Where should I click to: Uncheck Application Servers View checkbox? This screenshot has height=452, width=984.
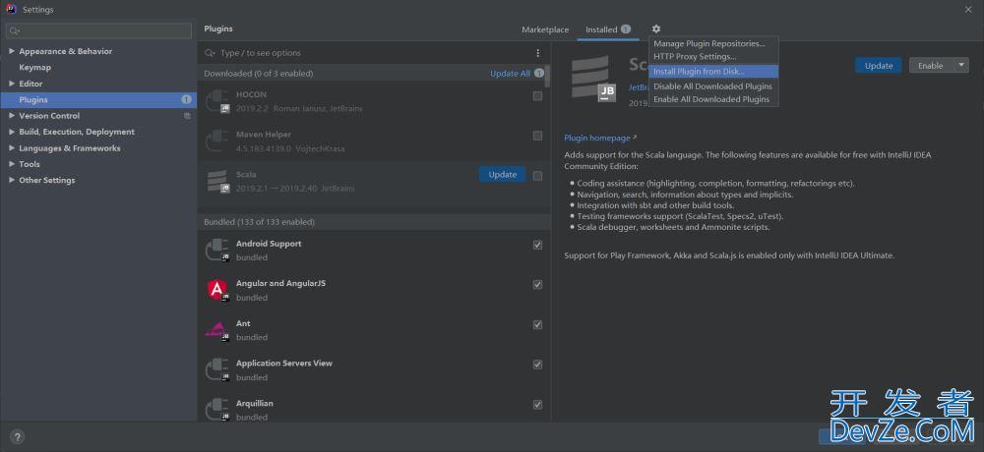[538, 365]
